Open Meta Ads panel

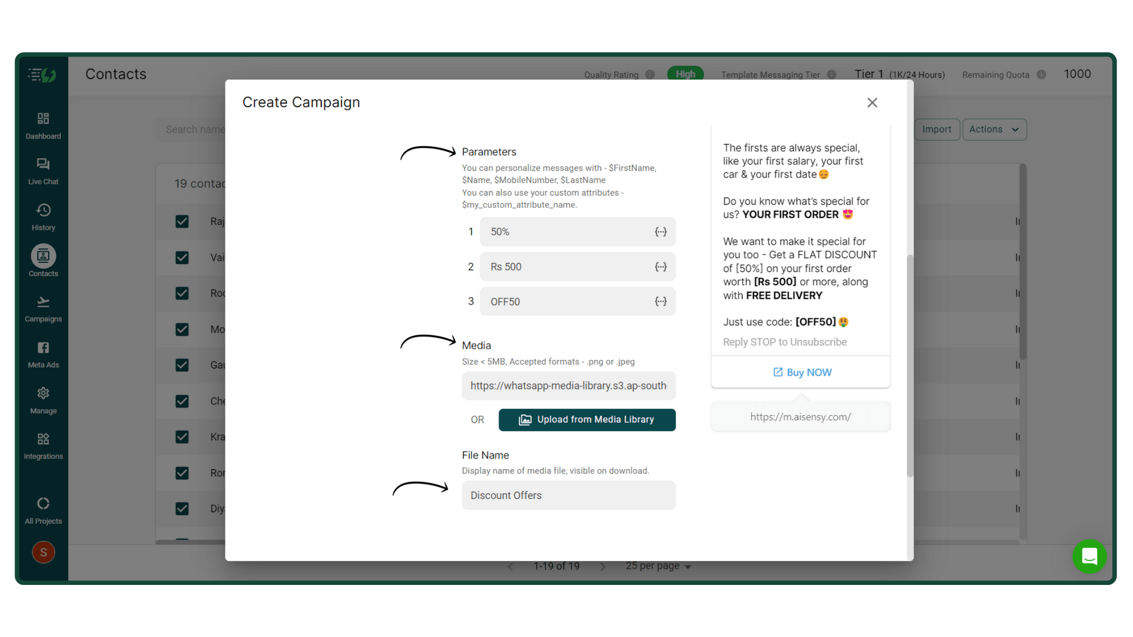click(44, 354)
